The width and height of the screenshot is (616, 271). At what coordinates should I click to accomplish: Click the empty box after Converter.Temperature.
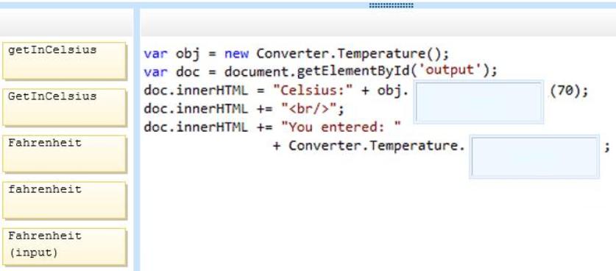click(x=534, y=157)
